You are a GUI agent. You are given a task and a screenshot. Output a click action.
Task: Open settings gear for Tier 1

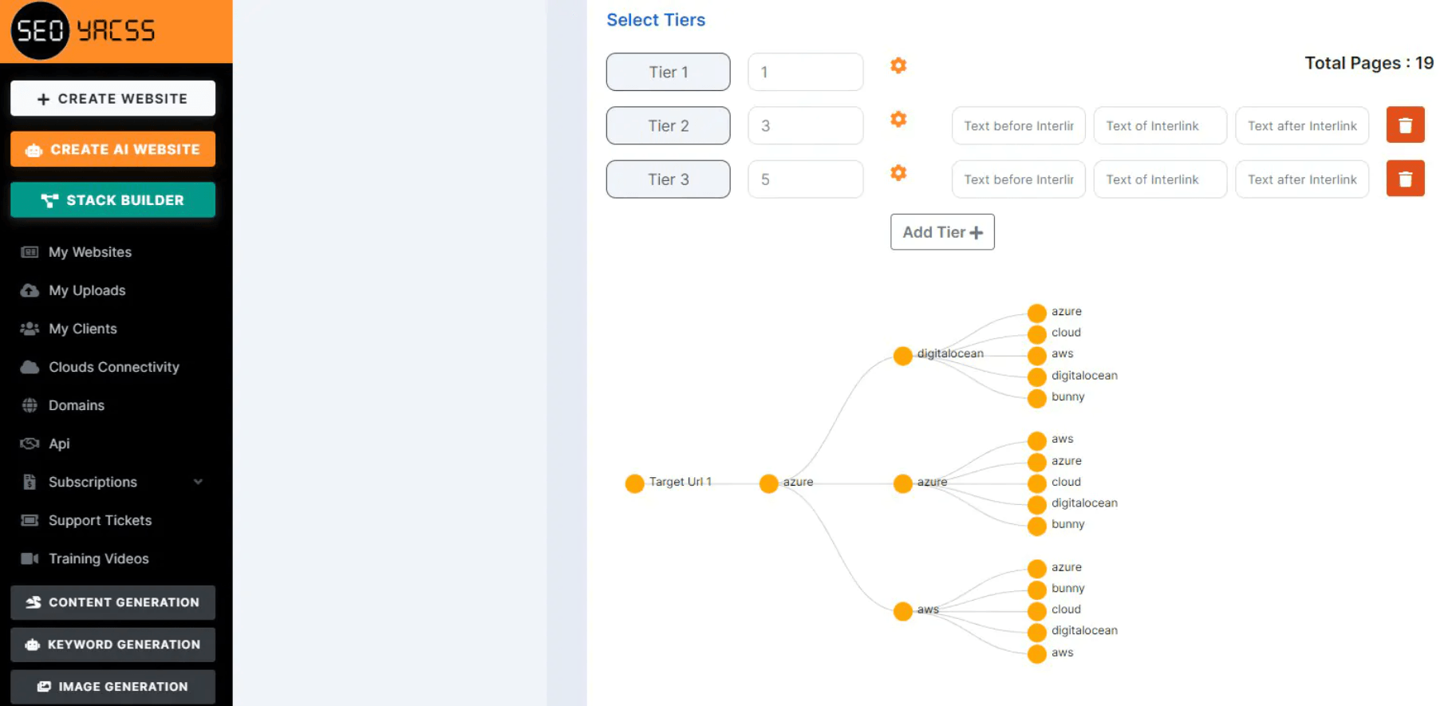tap(898, 65)
